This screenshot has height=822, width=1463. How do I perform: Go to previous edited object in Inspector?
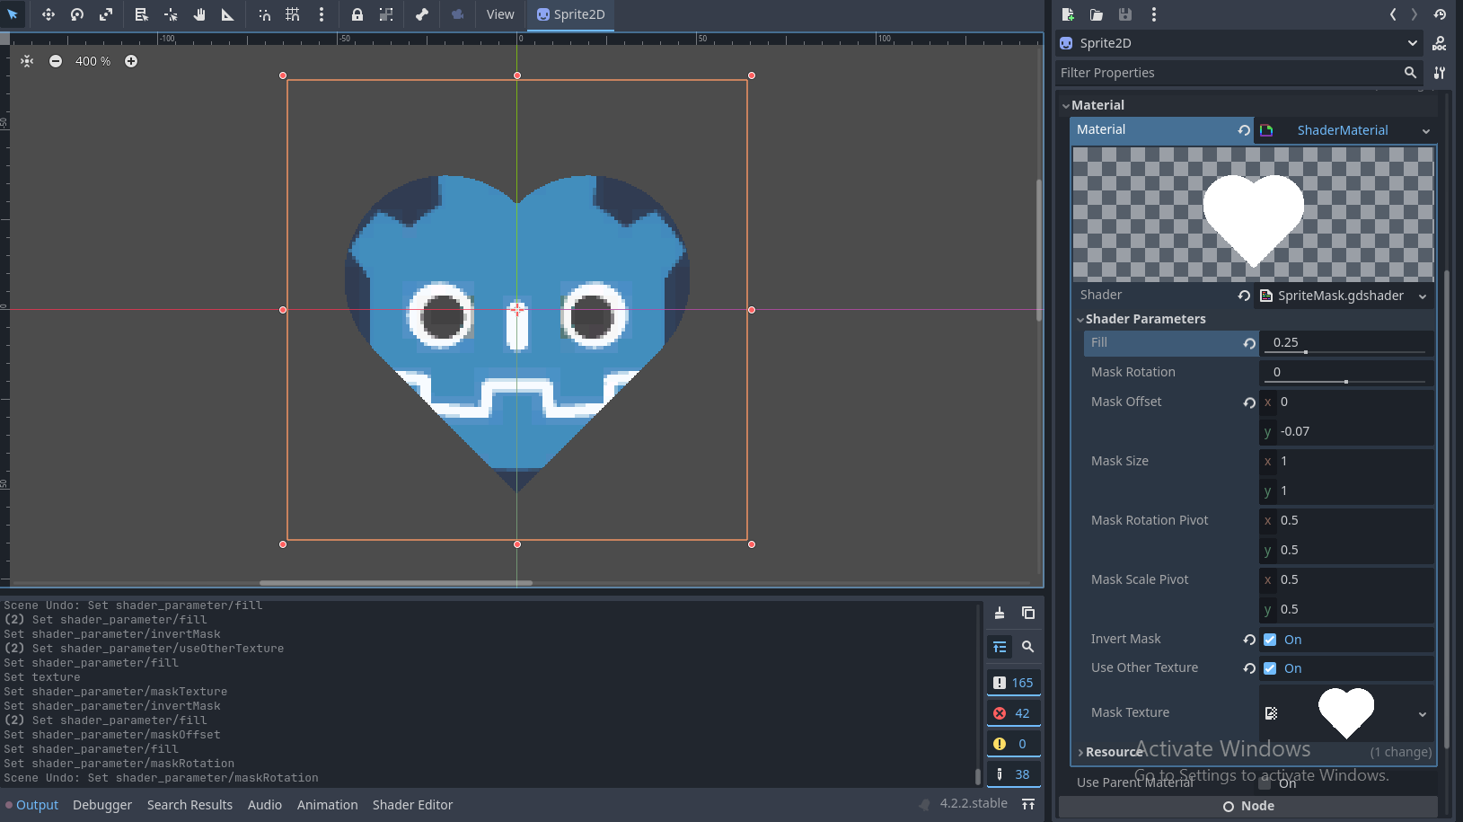tap(1393, 14)
